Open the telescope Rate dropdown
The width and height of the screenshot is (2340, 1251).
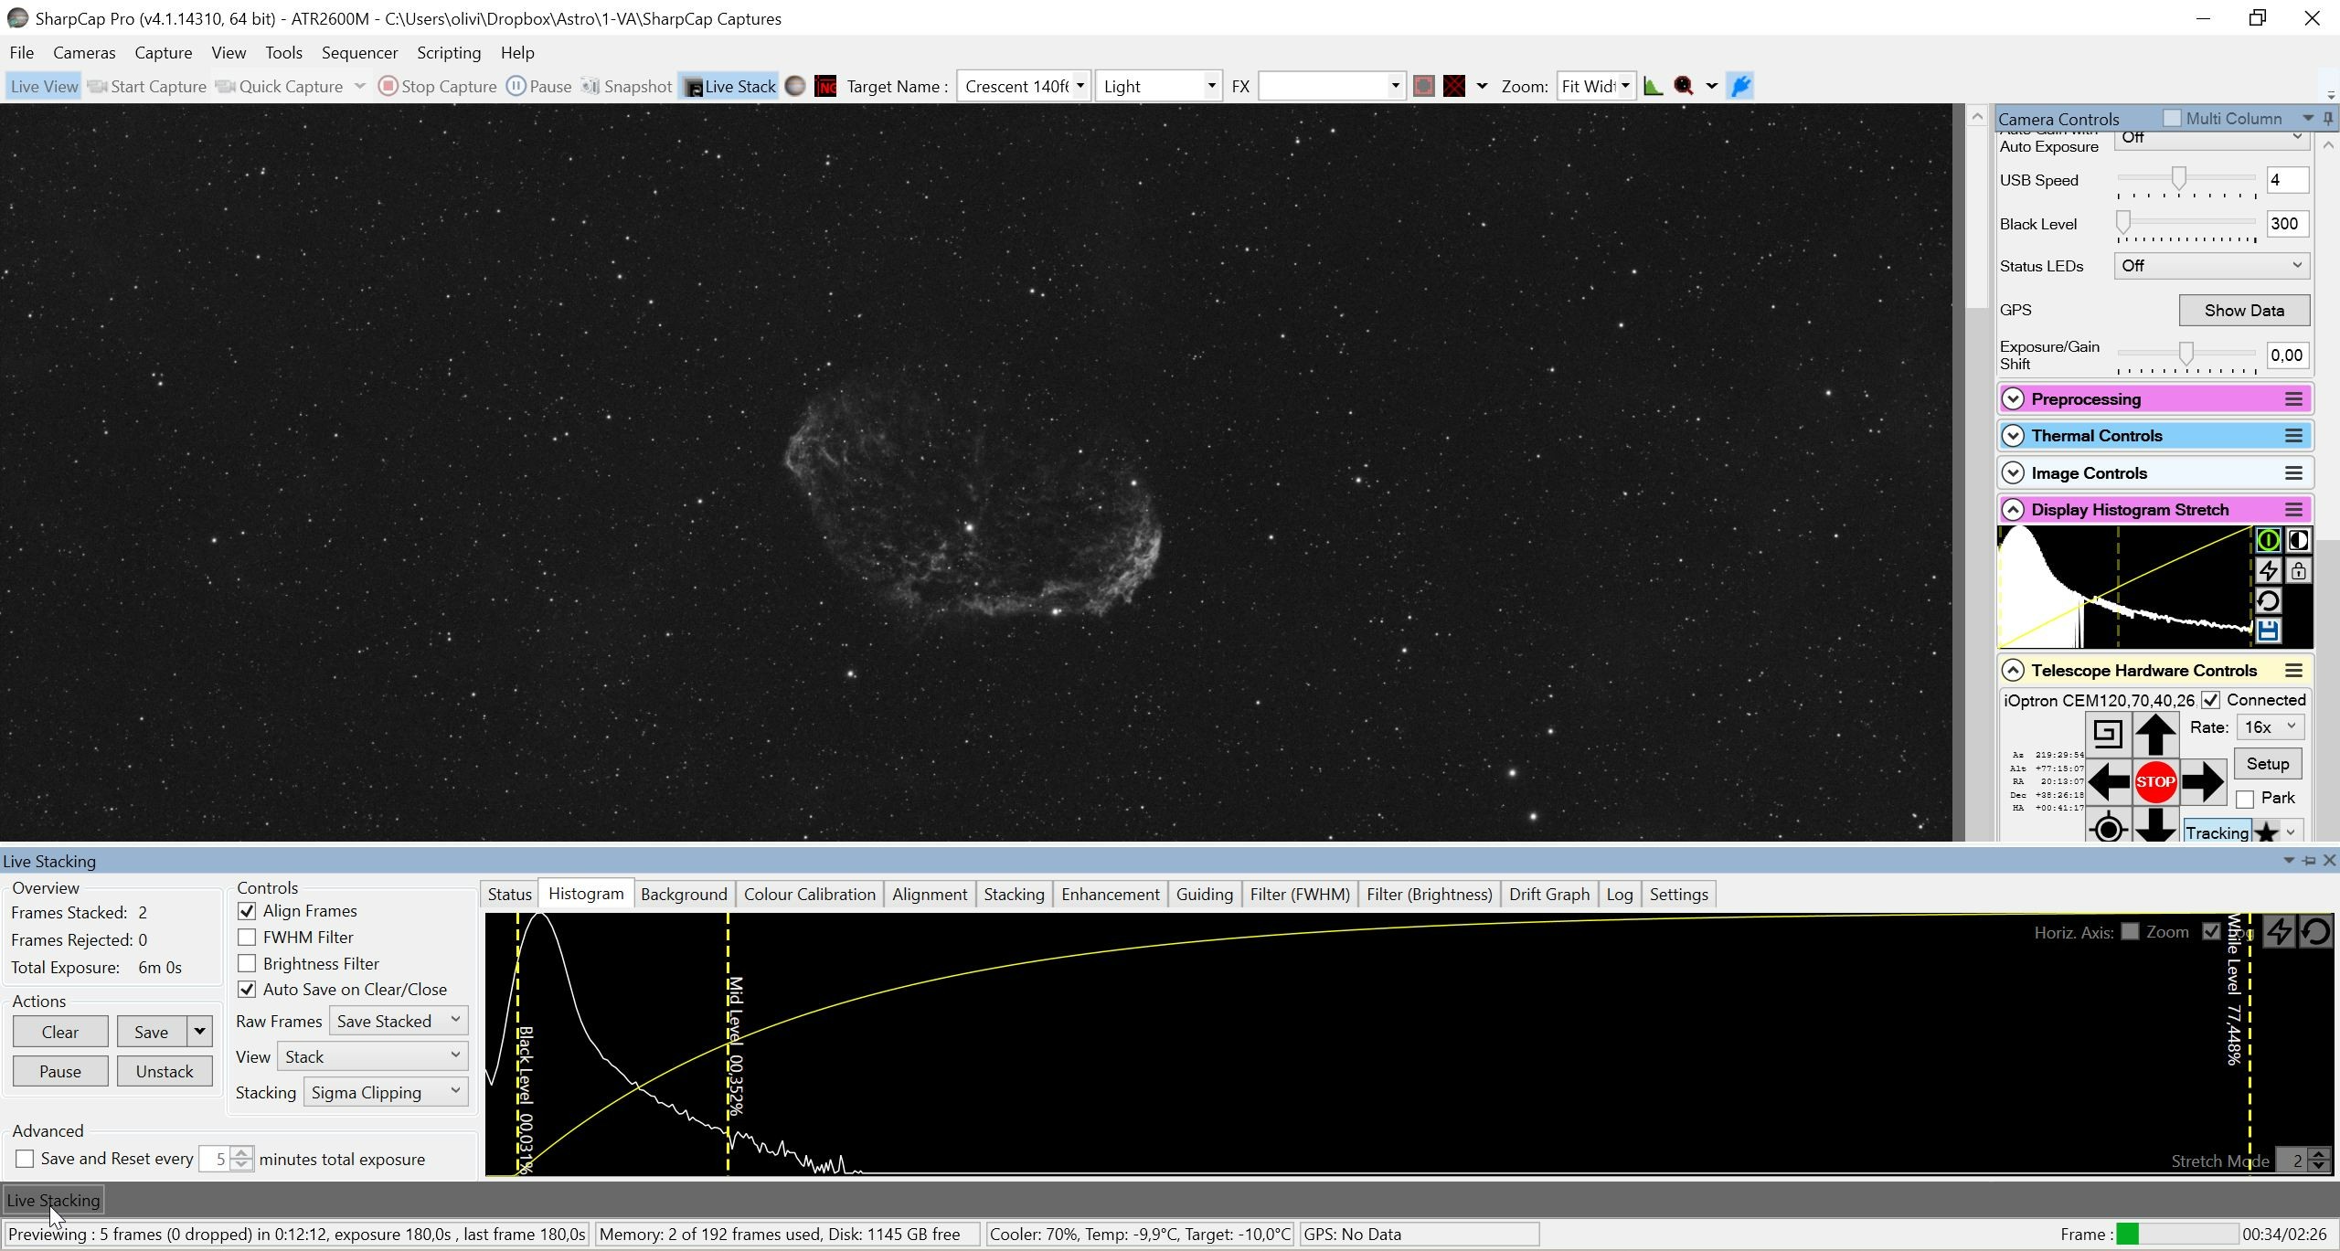click(x=2271, y=726)
